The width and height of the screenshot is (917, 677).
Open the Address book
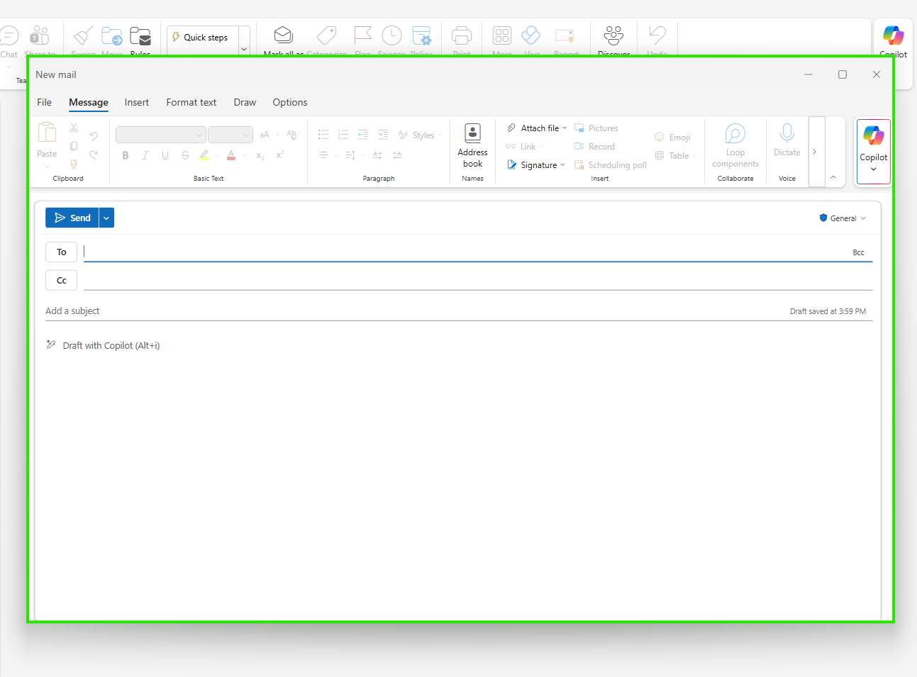pos(472,146)
